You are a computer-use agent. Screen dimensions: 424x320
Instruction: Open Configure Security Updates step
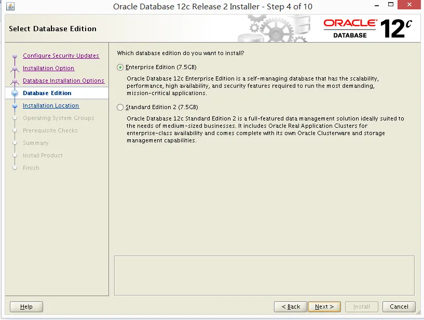[61, 56]
